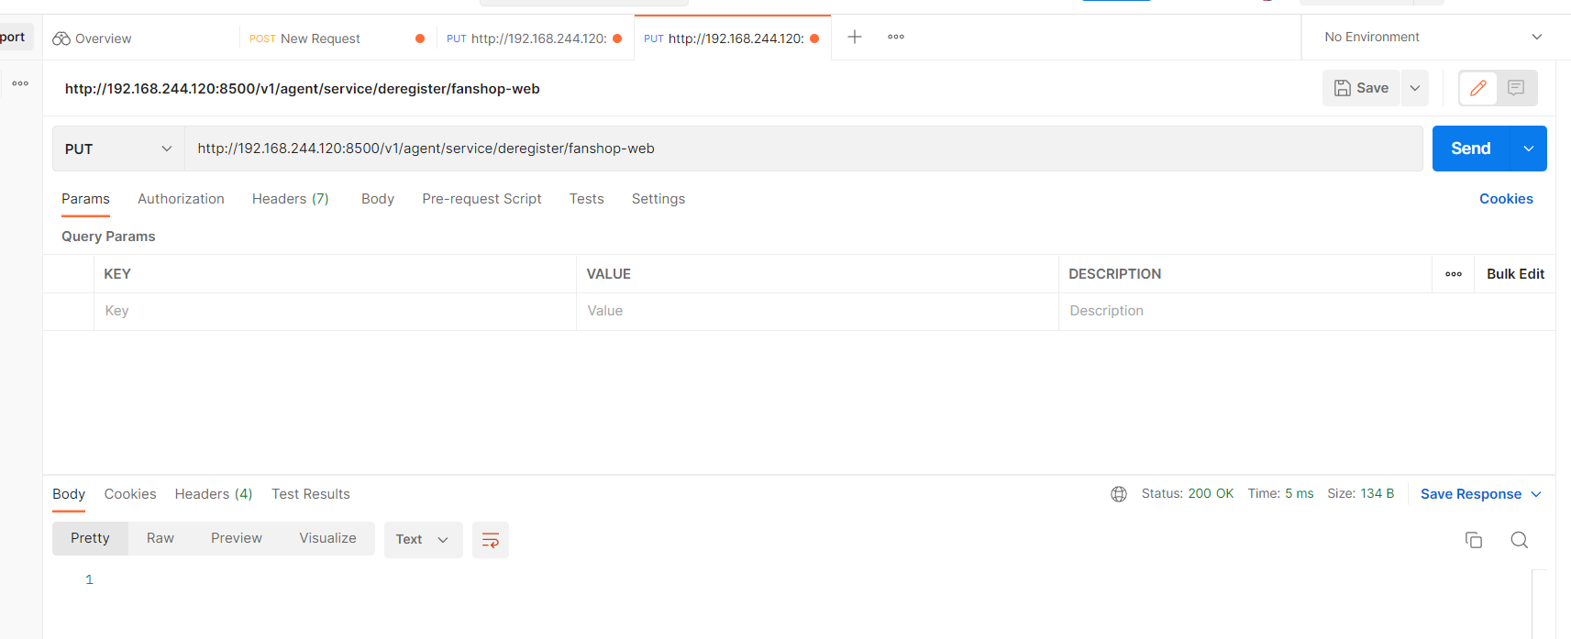This screenshot has width=1571, height=639.
Task: Click the Status 200 OK text
Action: pos(1188,493)
